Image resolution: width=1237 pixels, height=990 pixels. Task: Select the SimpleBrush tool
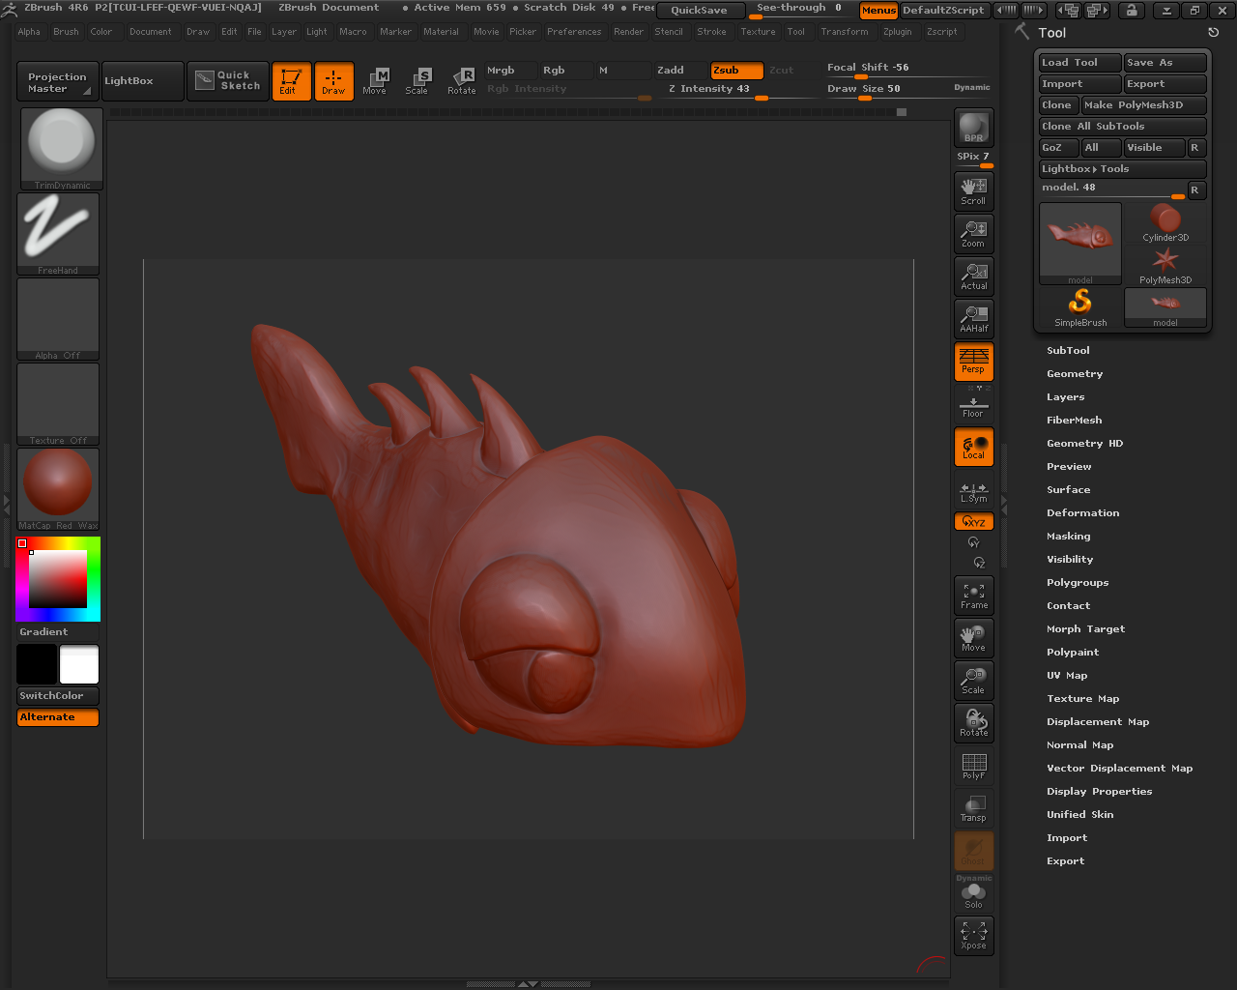1080,308
